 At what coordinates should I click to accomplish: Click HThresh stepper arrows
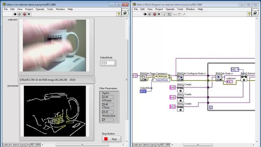point(102,105)
